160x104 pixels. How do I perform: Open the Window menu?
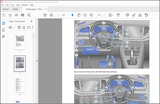[25, 5]
